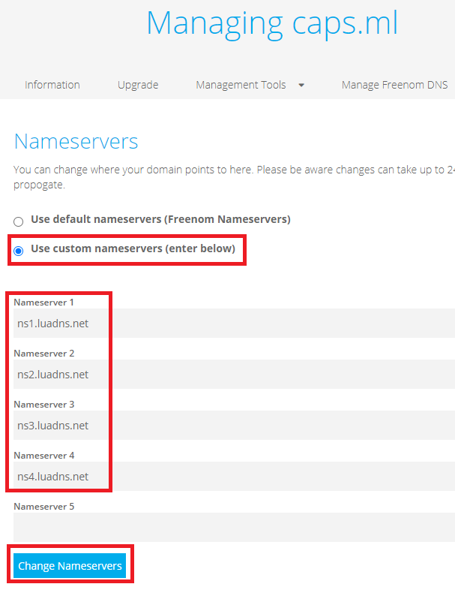Click the 'Nameserver 5' field label
This screenshot has height=590, width=455.
coord(44,506)
